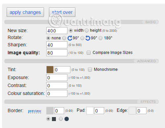Screen dimensions: 165x128
Task: Click the "Pad:" label
Action: click(x=81, y=110)
